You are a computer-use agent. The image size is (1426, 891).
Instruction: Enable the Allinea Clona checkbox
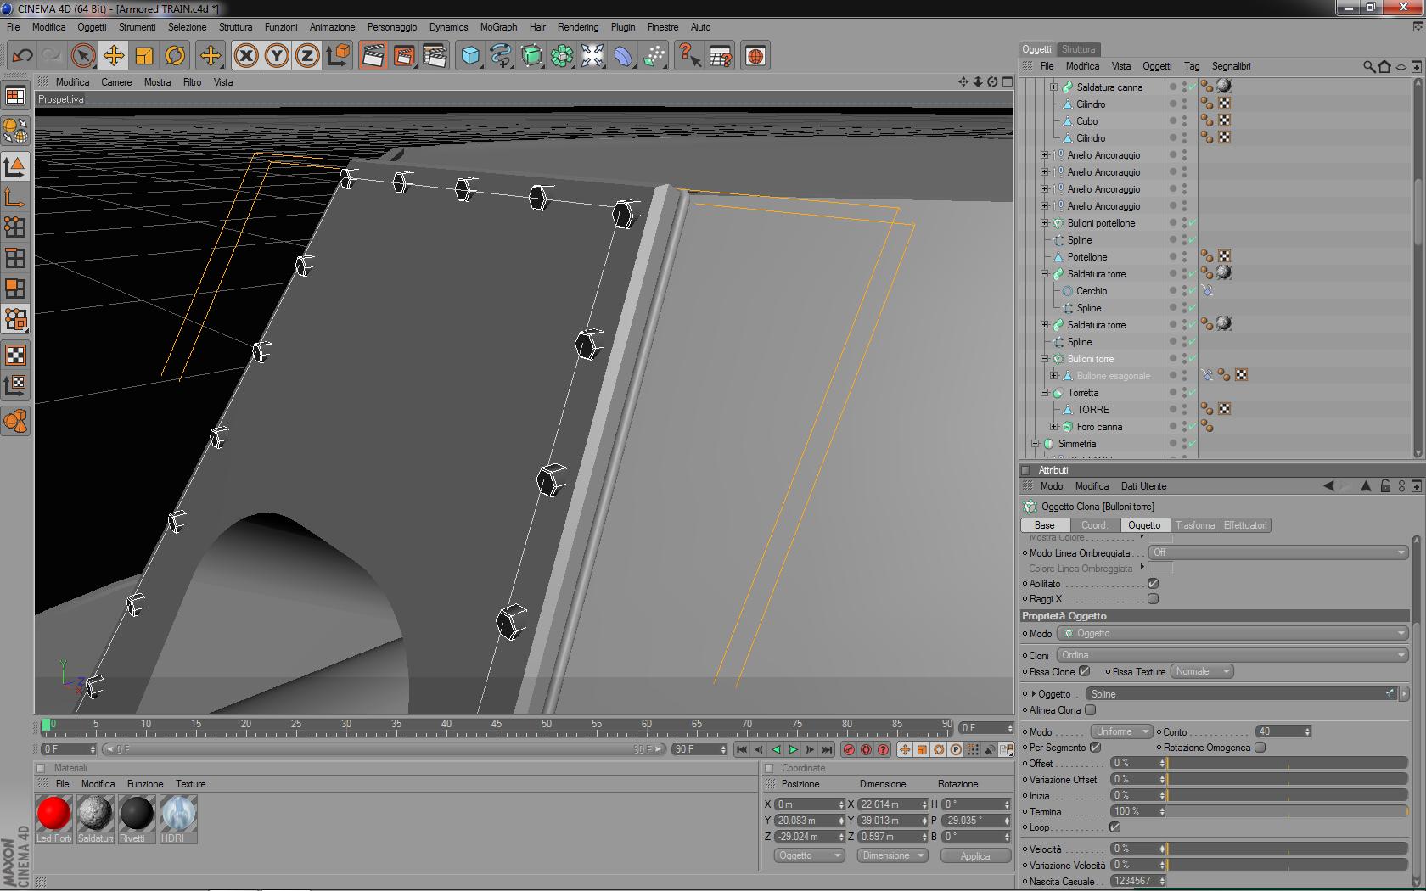tap(1090, 710)
